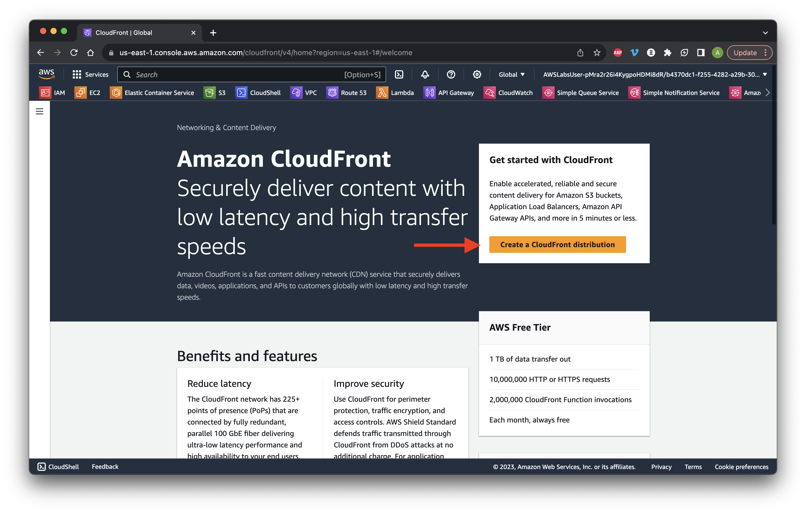Screen dimensions: 806x513
Task: Open the console settings gear
Action: point(477,74)
